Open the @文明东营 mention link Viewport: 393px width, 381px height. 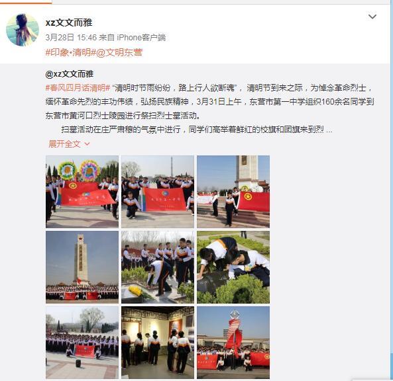point(119,52)
